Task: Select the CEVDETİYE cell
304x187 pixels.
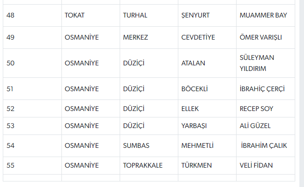Action: [207, 37]
